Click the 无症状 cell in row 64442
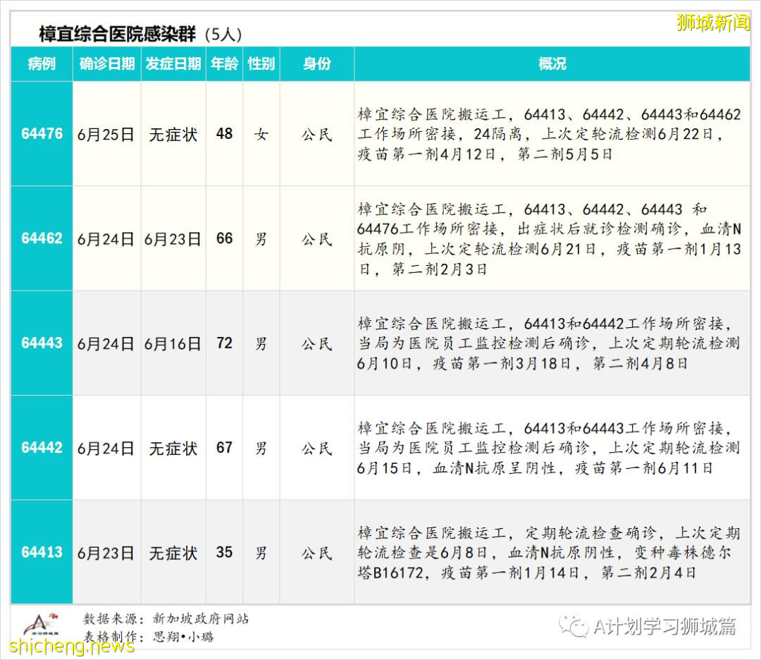This screenshot has width=761, height=660. (x=173, y=447)
